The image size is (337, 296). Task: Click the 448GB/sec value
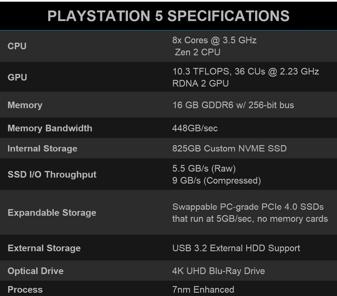click(195, 128)
